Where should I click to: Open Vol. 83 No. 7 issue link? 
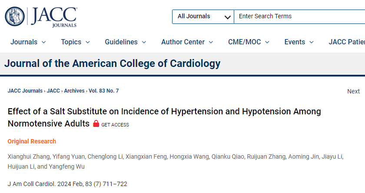click(x=103, y=91)
